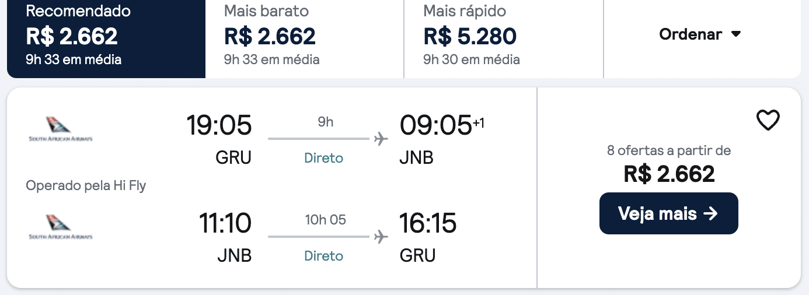This screenshot has height=295, width=809.
Task: Click the South African Airways logo on the outbound flight
Action: [61, 129]
